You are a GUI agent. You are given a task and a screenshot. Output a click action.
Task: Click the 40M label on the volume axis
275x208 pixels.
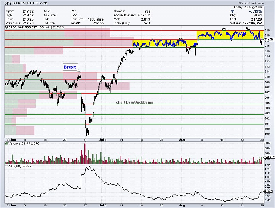pos(268,153)
